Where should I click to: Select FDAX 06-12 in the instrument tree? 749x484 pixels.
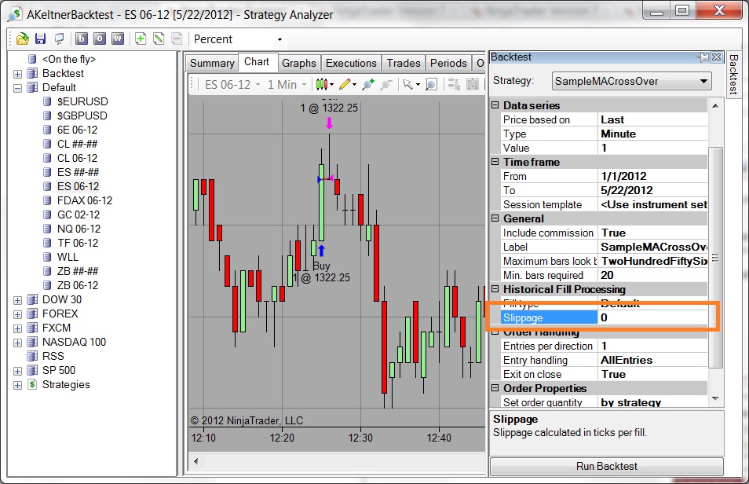(x=85, y=201)
